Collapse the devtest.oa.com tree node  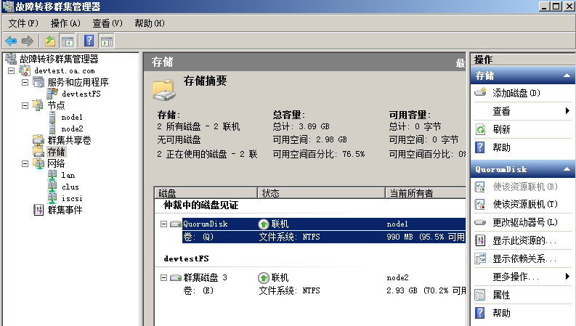click(12, 70)
